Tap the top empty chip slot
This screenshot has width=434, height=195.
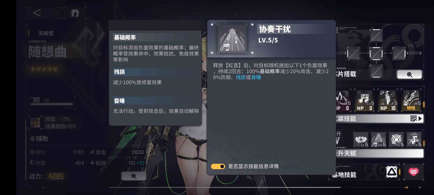pos(376,35)
